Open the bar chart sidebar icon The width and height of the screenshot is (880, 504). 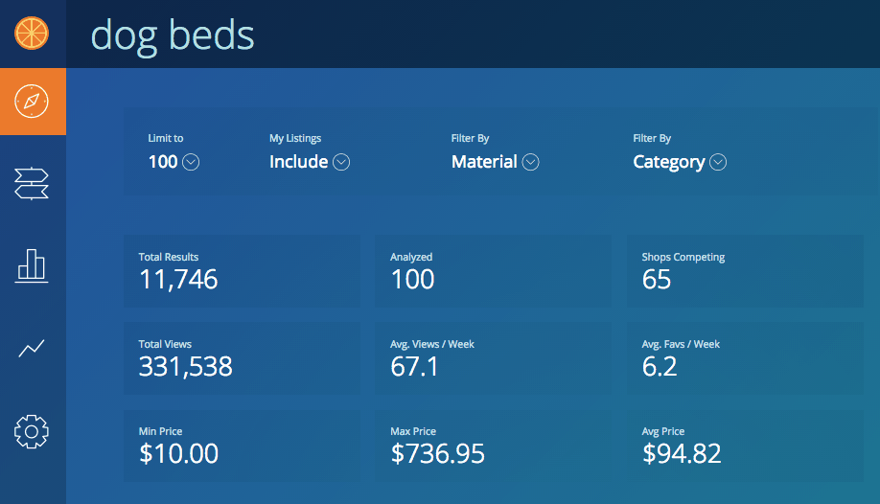[32, 266]
